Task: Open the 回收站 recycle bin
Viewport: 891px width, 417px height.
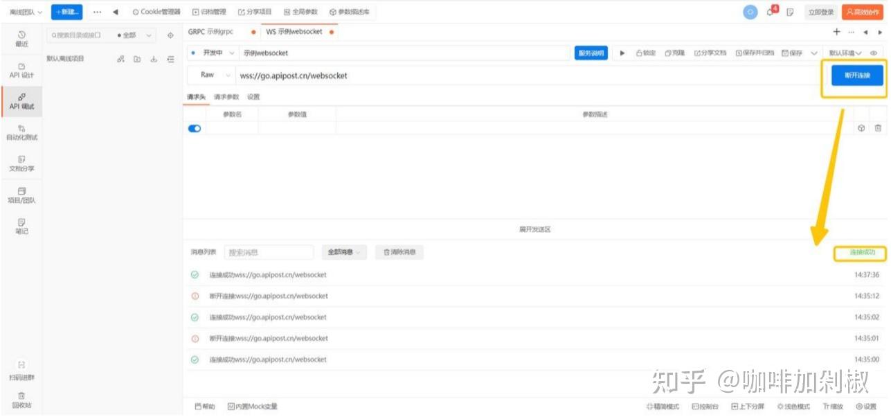Action: tap(21, 400)
